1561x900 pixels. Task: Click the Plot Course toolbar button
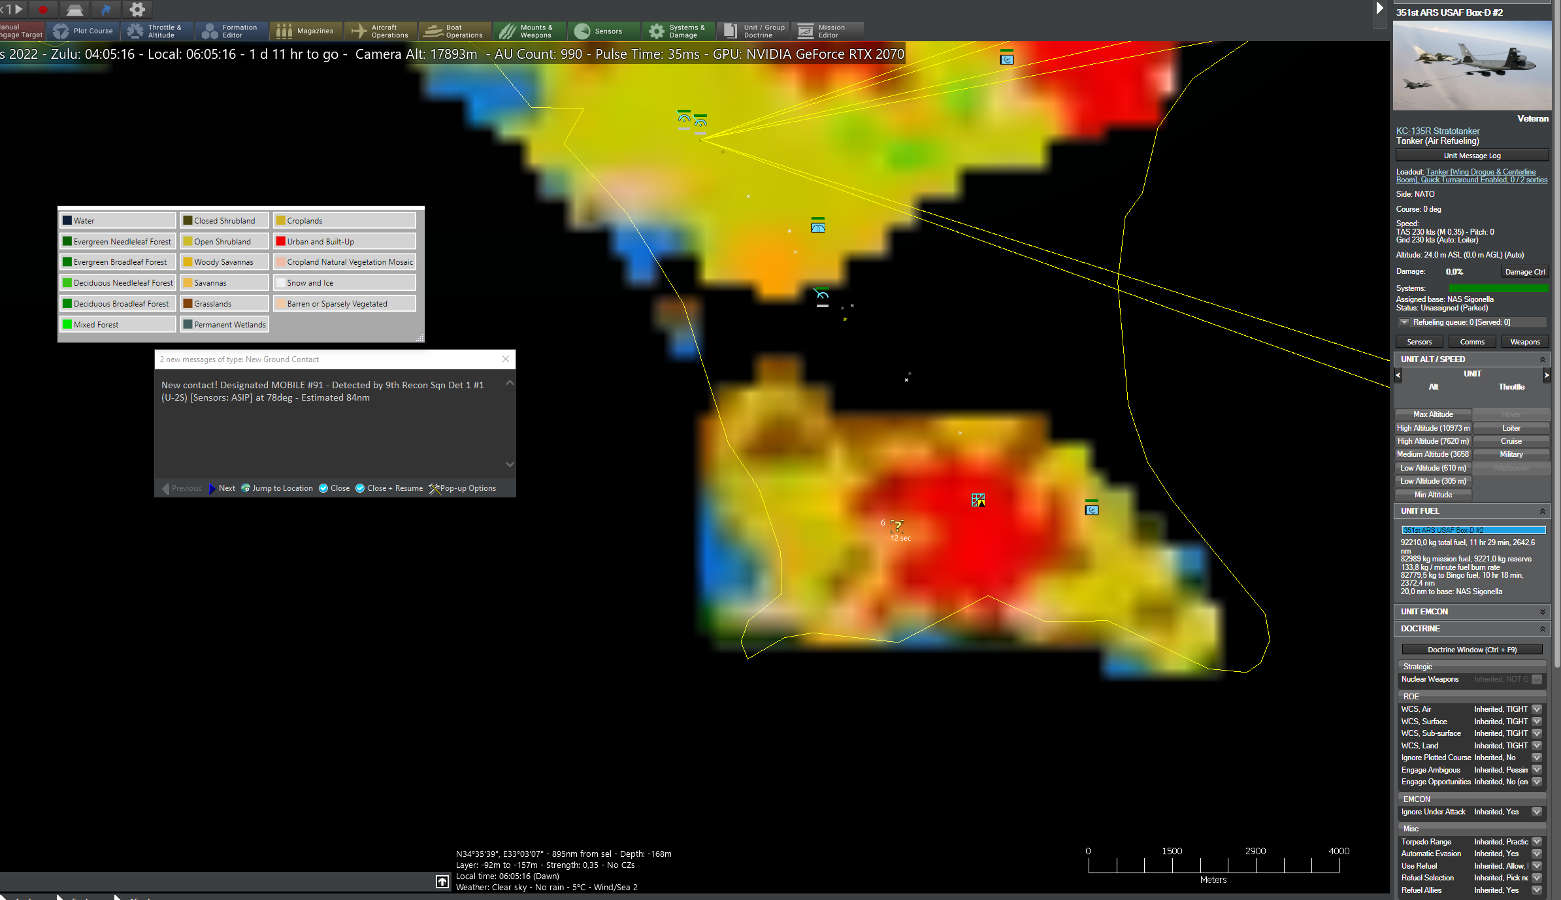coord(84,31)
